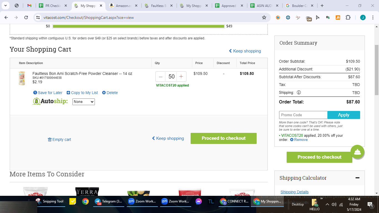The height and width of the screenshot is (213, 379).
Task: Switch to the Approved spreadsheet tab
Action: point(229,6)
